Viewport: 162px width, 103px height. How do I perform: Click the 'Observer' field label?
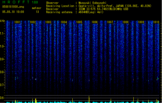pyautogui.click(x=52, y=3)
